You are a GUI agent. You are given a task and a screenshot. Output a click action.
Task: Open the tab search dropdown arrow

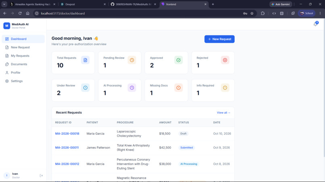click(4, 4)
